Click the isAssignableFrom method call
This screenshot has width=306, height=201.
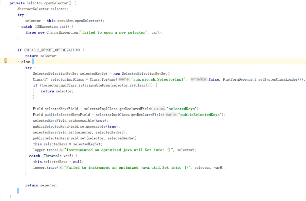coord(94,85)
